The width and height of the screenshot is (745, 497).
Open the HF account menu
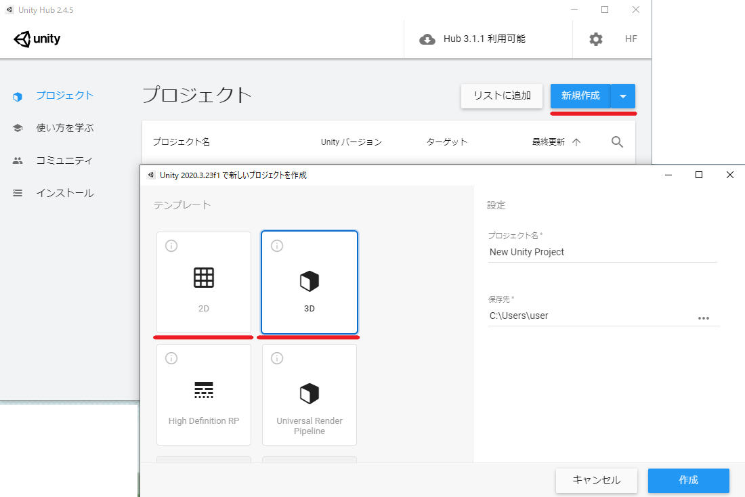[631, 39]
